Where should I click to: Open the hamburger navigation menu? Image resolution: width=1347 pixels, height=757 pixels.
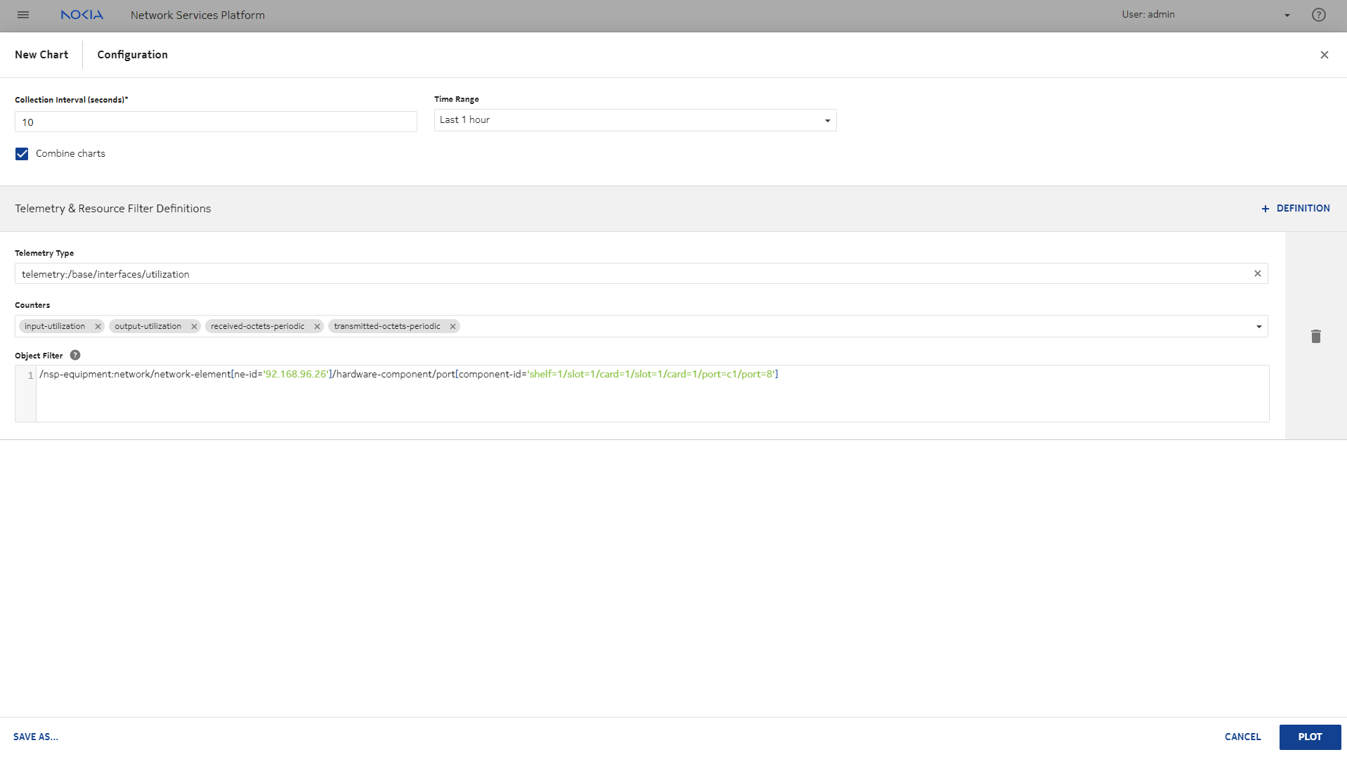(23, 15)
